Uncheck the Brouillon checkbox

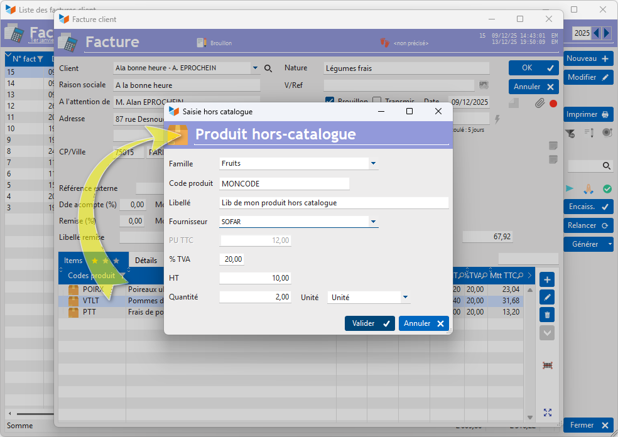(330, 102)
